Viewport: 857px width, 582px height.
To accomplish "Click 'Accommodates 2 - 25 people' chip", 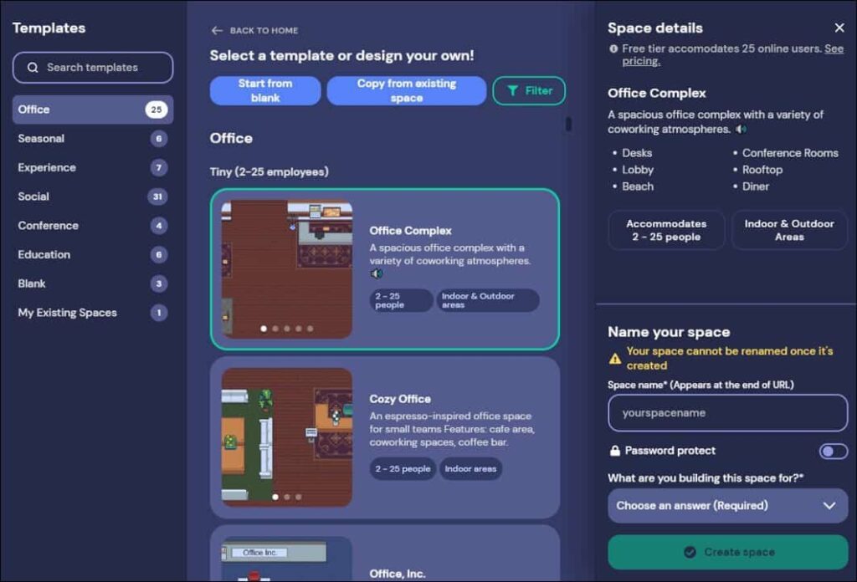I will pyautogui.click(x=666, y=231).
